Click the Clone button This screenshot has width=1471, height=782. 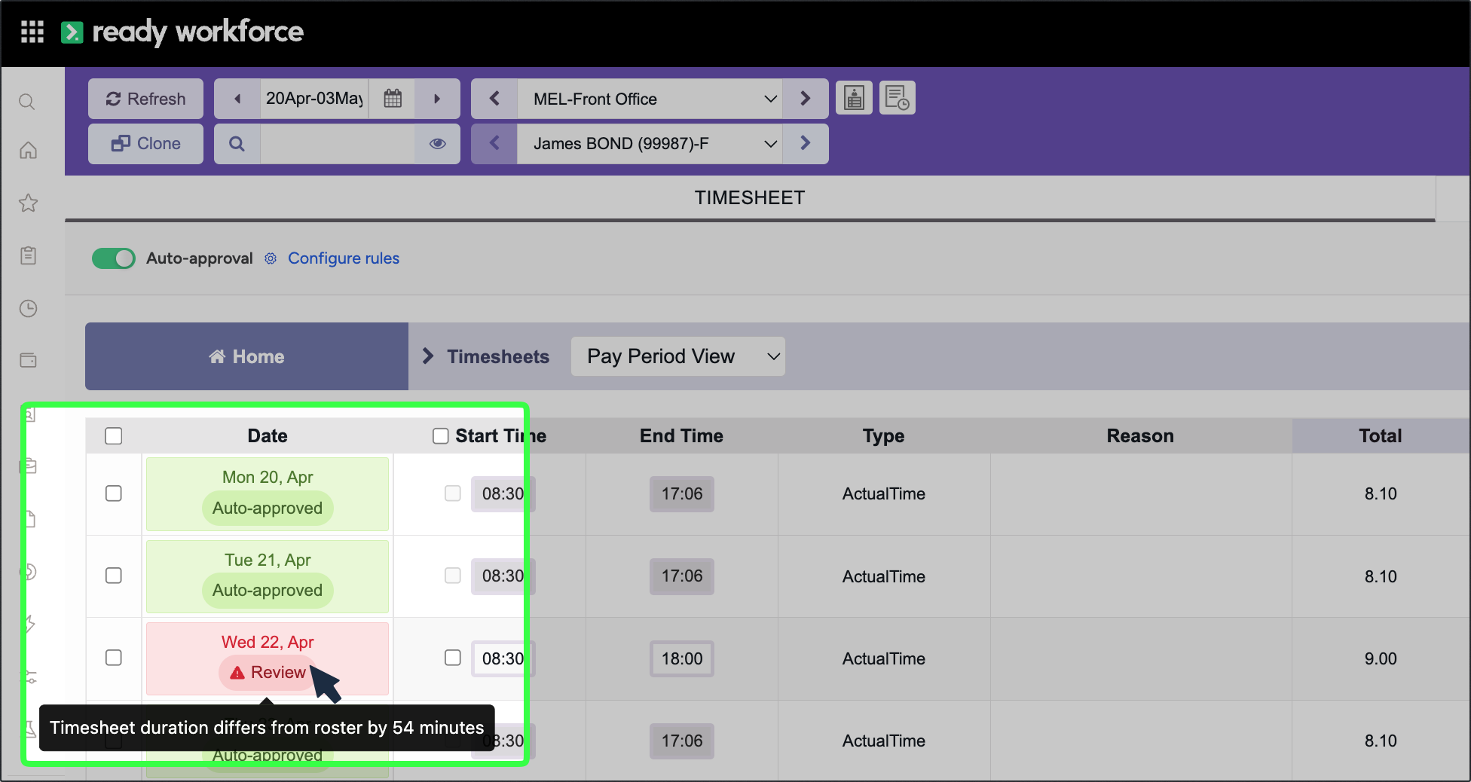coord(145,143)
